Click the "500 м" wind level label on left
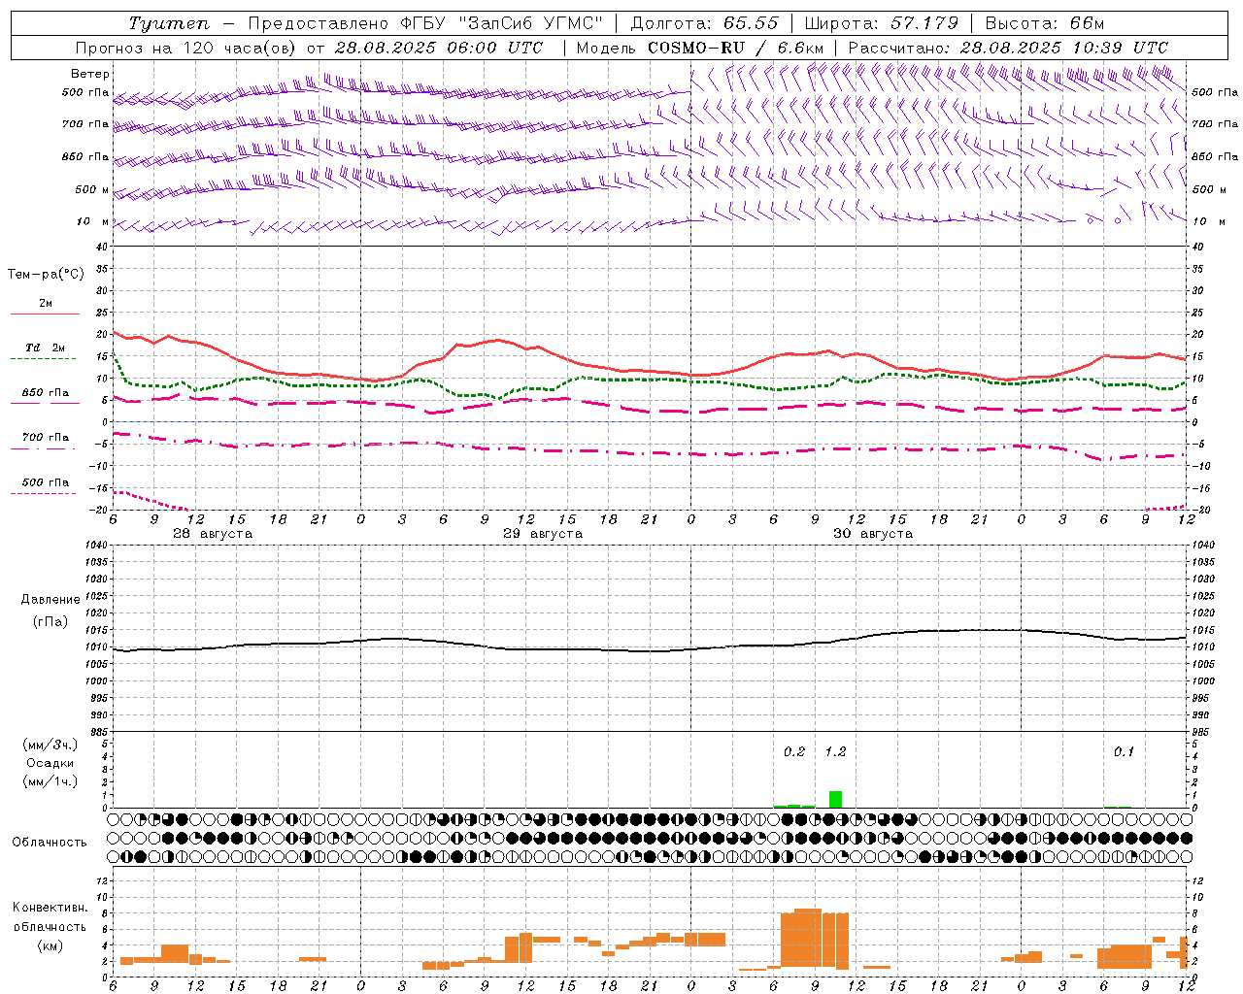This screenshot has width=1243, height=994. (x=92, y=189)
